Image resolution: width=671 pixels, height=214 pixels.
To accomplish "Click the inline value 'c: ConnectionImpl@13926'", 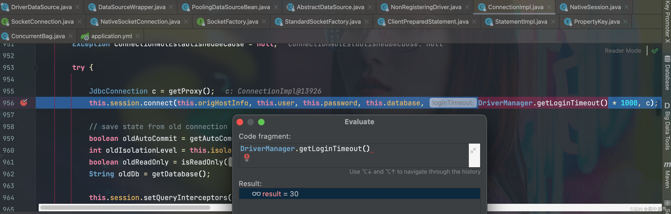I will tap(273, 91).
